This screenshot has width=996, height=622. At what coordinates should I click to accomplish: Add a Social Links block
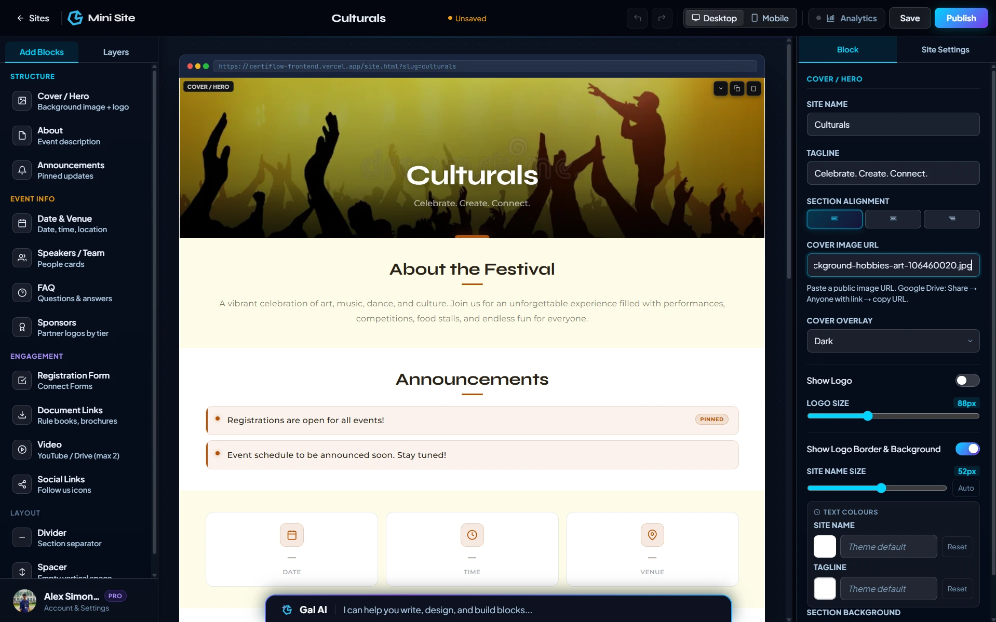coord(78,484)
